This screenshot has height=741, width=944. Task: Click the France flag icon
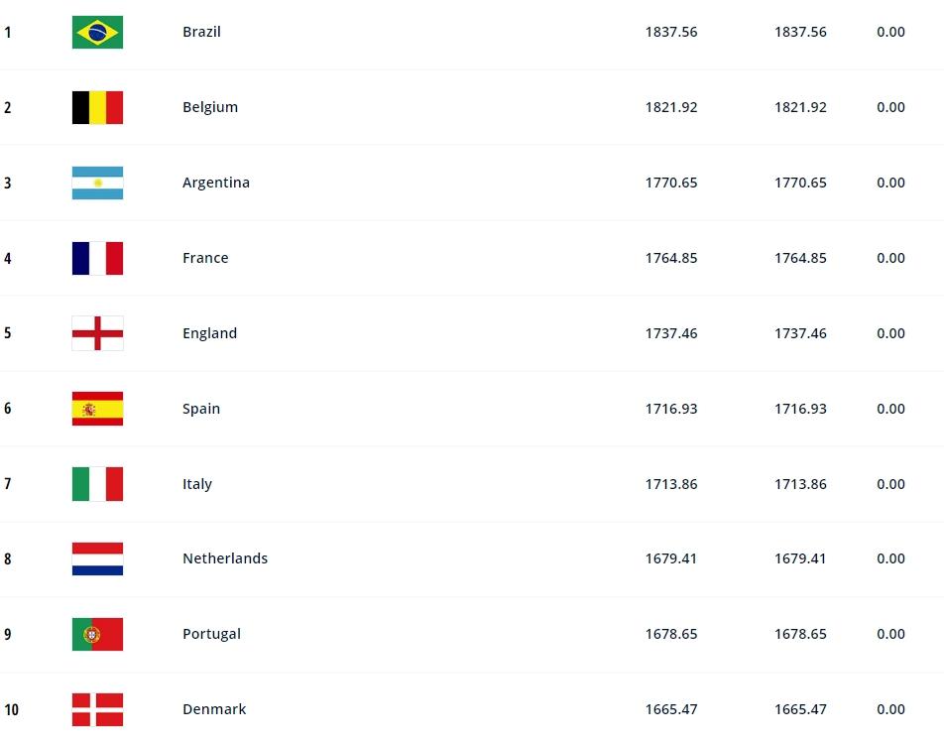point(97,258)
